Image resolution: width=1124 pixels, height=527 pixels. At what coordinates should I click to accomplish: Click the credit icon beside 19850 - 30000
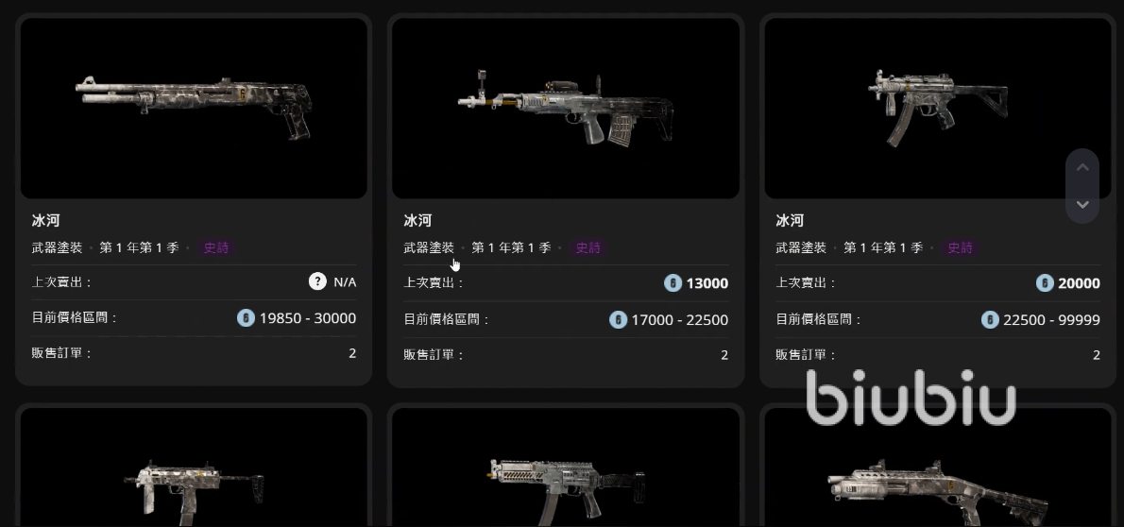[246, 318]
